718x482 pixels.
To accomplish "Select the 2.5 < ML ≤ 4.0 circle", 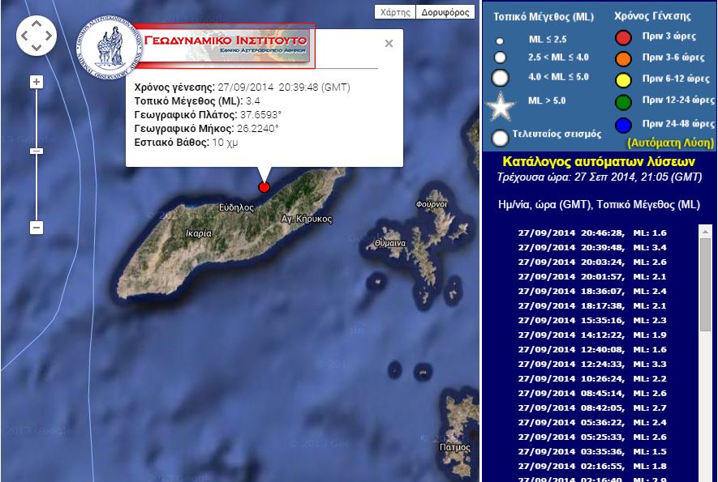I will tap(499, 58).
